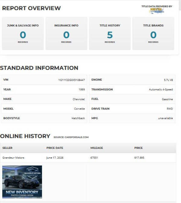Select the Title Brands records card
181x203 pixels.
153,33
